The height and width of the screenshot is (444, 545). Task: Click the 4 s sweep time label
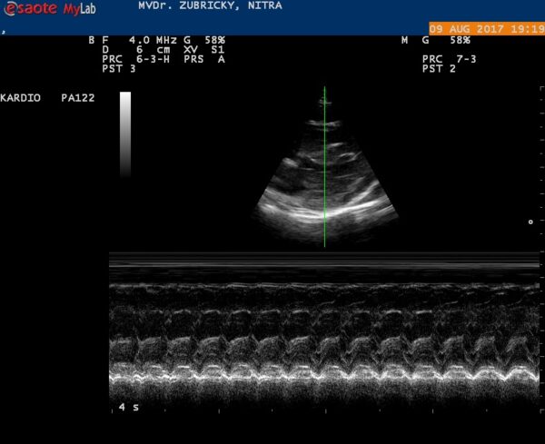[129, 407]
